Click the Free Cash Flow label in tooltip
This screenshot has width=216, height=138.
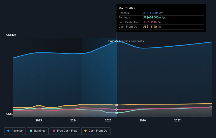129,22
